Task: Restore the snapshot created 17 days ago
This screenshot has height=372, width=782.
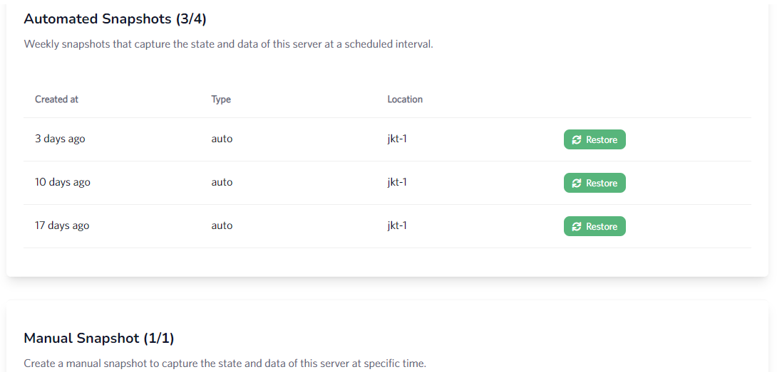Action: click(595, 226)
